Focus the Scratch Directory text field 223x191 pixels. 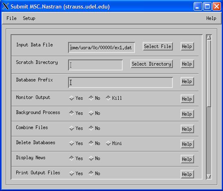point(95,65)
